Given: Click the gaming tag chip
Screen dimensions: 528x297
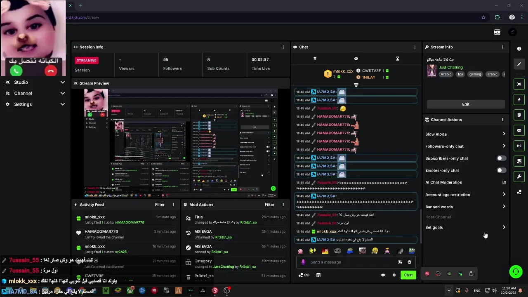Looking at the screenshot, I should pos(475,74).
